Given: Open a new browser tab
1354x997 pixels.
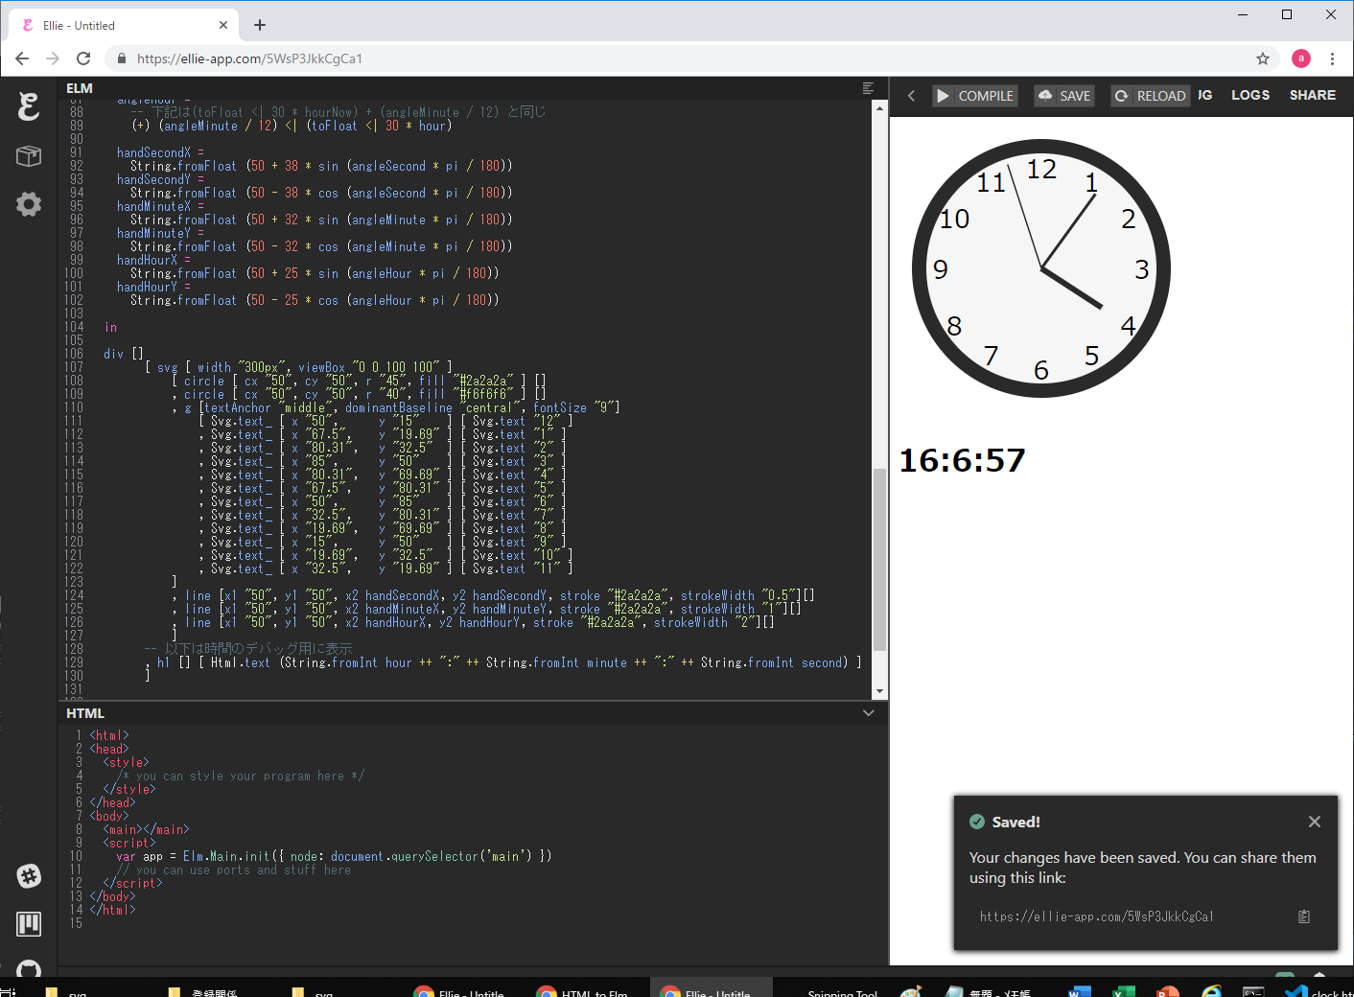Looking at the screenshot, I should click(x=260, y=25).
